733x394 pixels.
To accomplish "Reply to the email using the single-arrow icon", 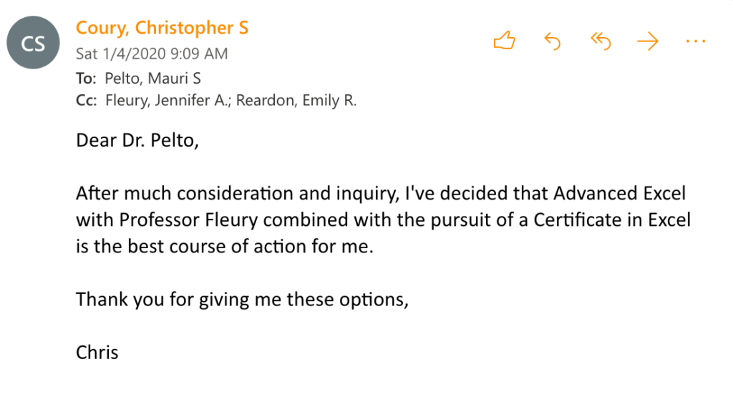I will tap(552, 41).
